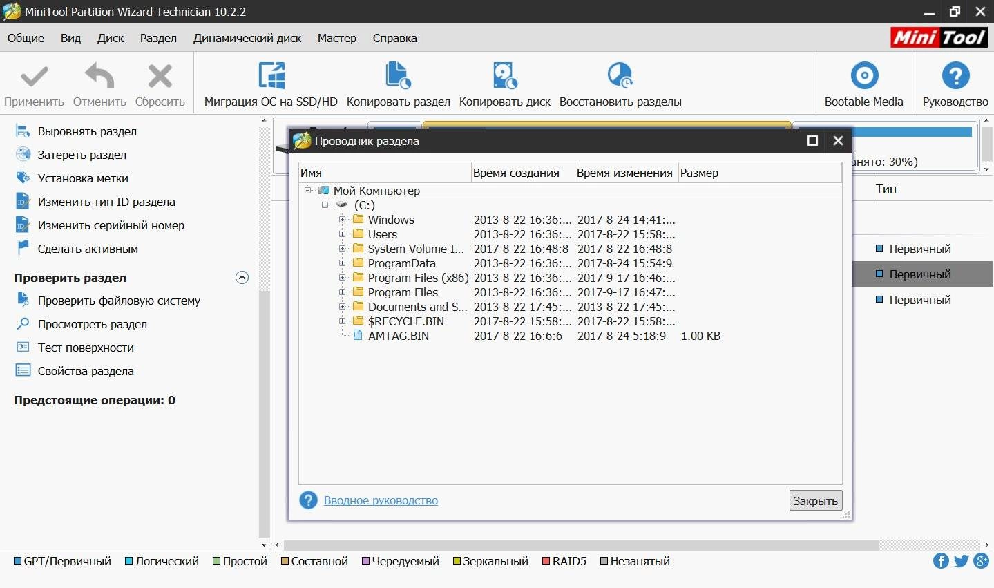Launch Миграция ОС на SSD/HD wizard
Screen dimensions: 994x588
tap(271, 84)
